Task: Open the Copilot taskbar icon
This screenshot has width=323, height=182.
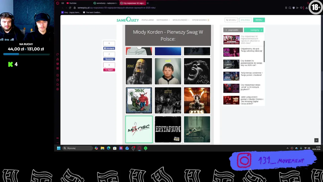Action: click(96, 148)
